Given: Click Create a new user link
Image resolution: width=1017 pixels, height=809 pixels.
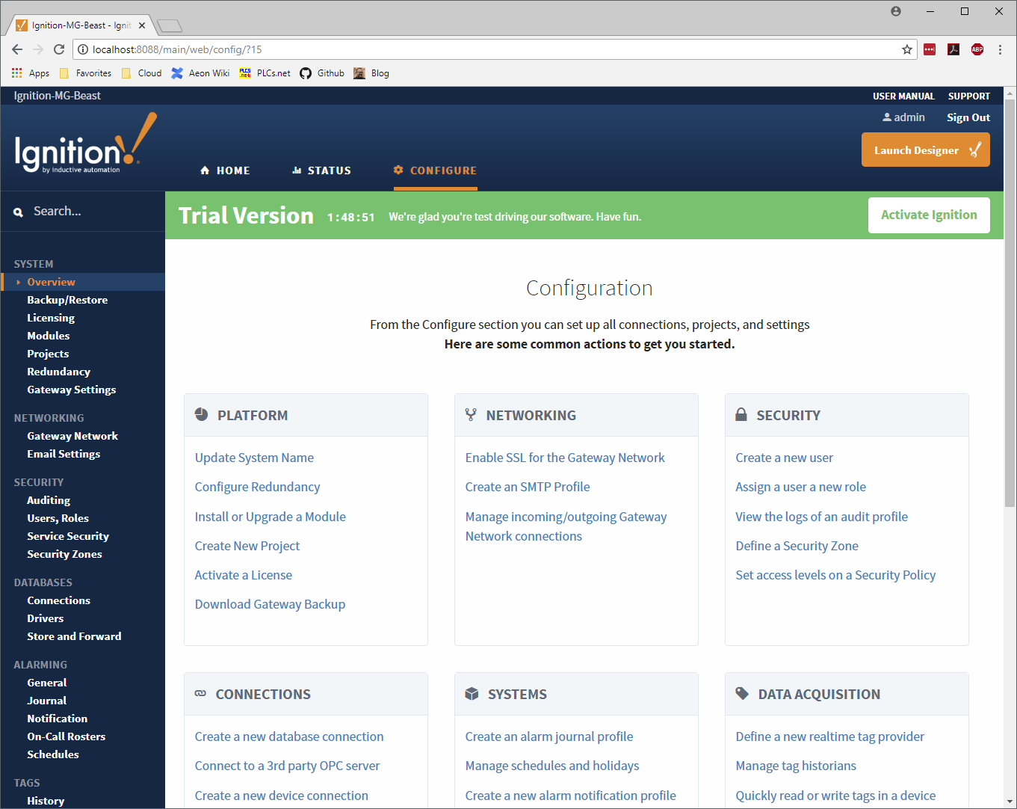Looking at the screenshot, I should pyautogui.click(x=784, y=458).
